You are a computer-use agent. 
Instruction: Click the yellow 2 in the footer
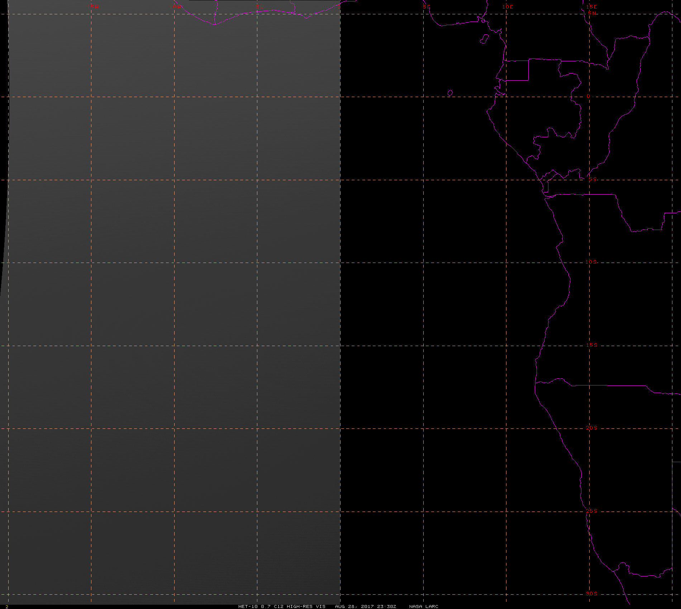7,606
